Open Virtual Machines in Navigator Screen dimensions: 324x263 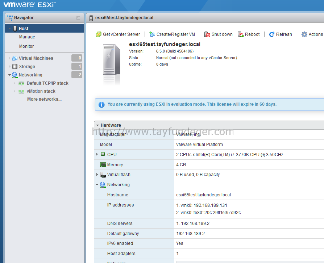pyautogui.click(x=36, y=58)
